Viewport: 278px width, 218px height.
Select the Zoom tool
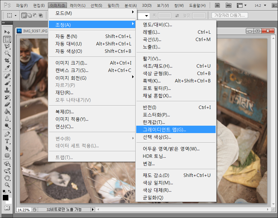coord(7,185)
